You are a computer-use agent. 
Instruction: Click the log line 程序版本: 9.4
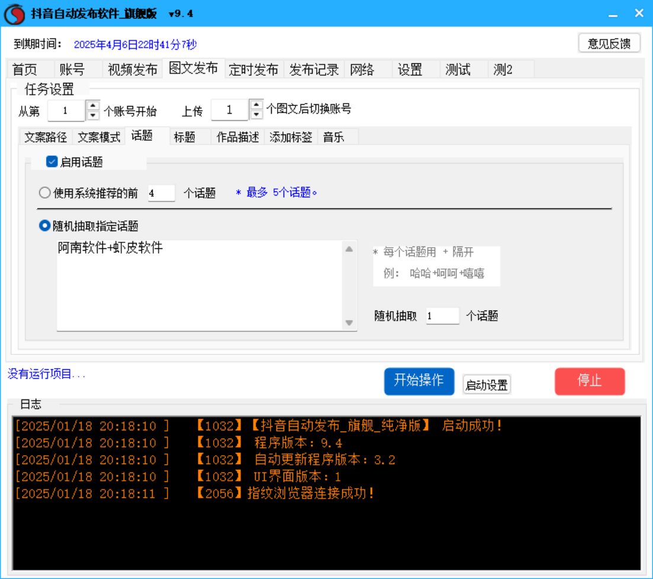point(179,443)
